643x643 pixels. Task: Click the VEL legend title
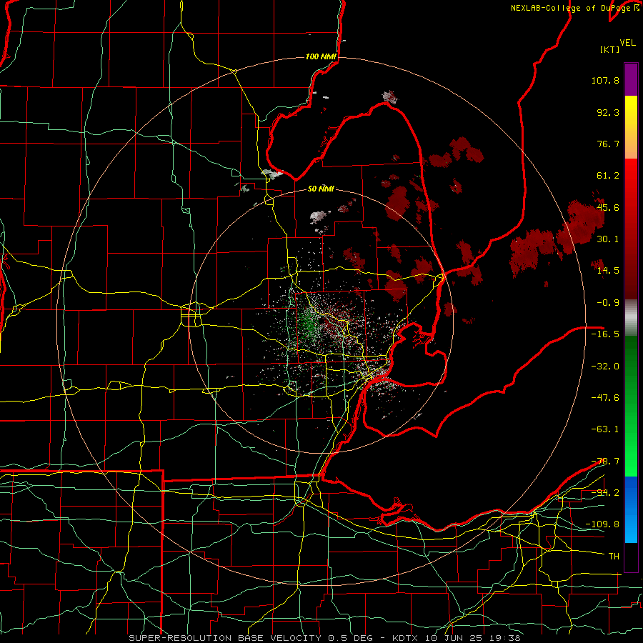point(627,43)
